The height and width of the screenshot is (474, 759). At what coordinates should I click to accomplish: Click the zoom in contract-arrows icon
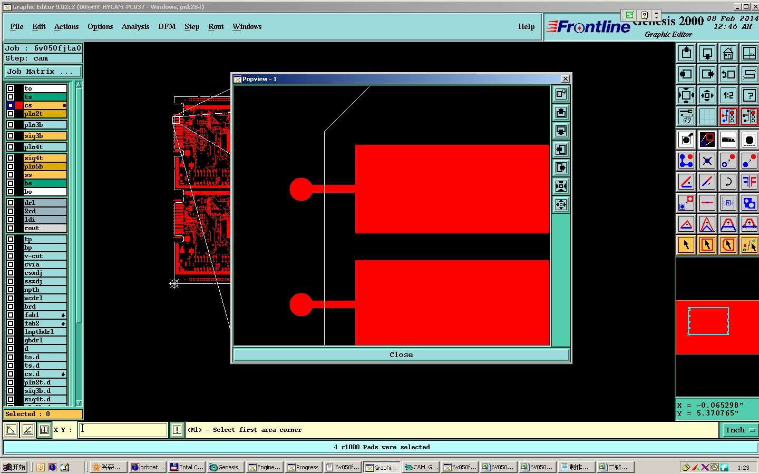[x=707, y=95]
